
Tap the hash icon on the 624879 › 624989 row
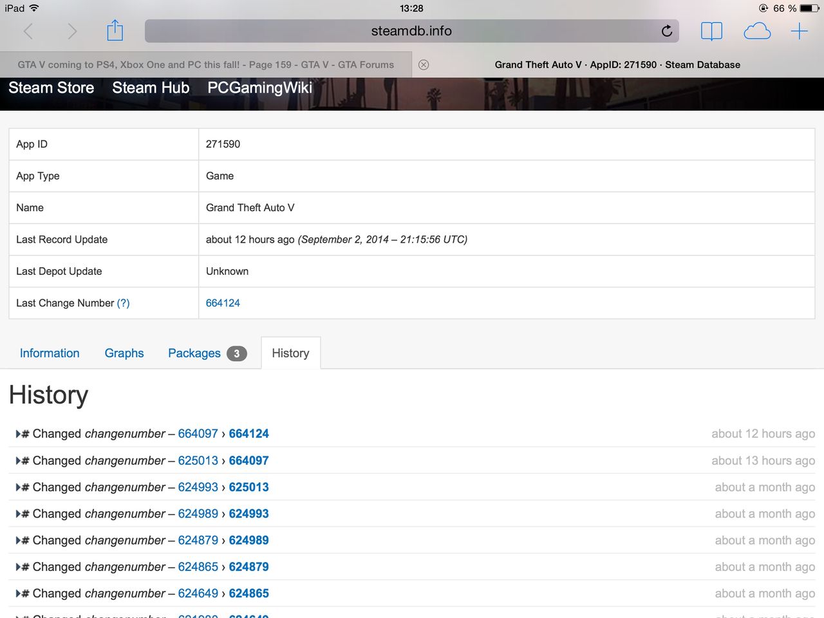(26, 541)
